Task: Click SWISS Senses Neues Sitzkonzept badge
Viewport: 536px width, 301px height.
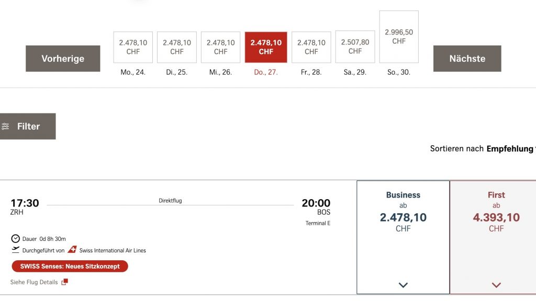Action: pos(70,267)
